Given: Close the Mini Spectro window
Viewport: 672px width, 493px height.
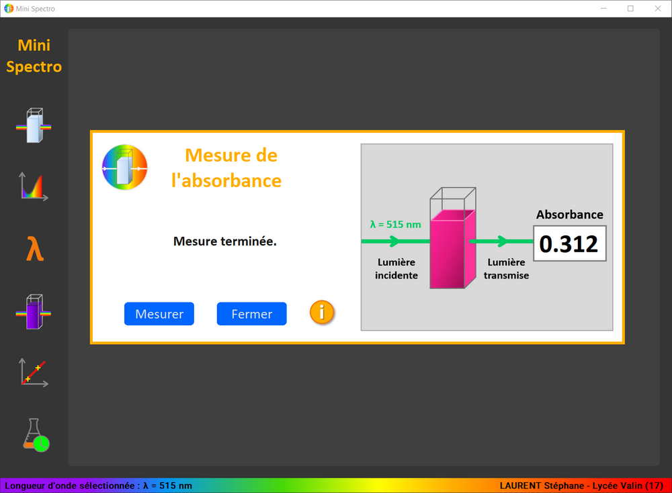Looking at the screenshot, I should (658, 9).
